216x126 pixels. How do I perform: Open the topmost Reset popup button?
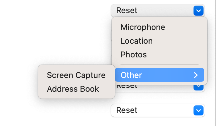157,11
